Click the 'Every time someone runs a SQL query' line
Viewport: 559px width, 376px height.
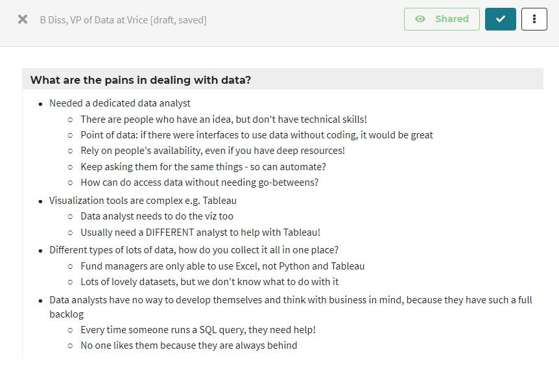(198, 330)
